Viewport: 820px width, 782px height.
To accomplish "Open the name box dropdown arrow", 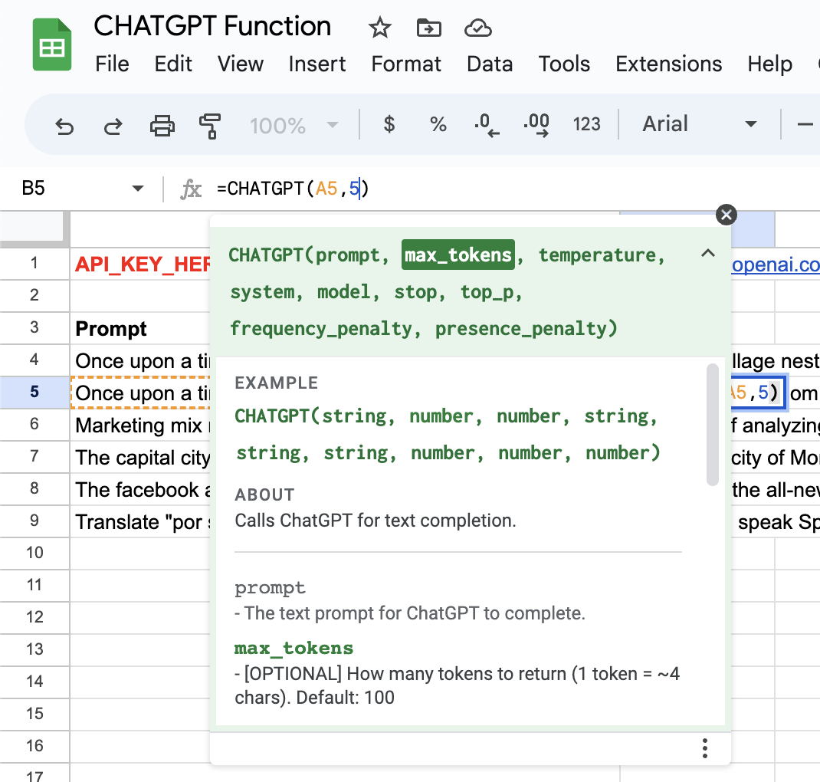I will (137, 189).
